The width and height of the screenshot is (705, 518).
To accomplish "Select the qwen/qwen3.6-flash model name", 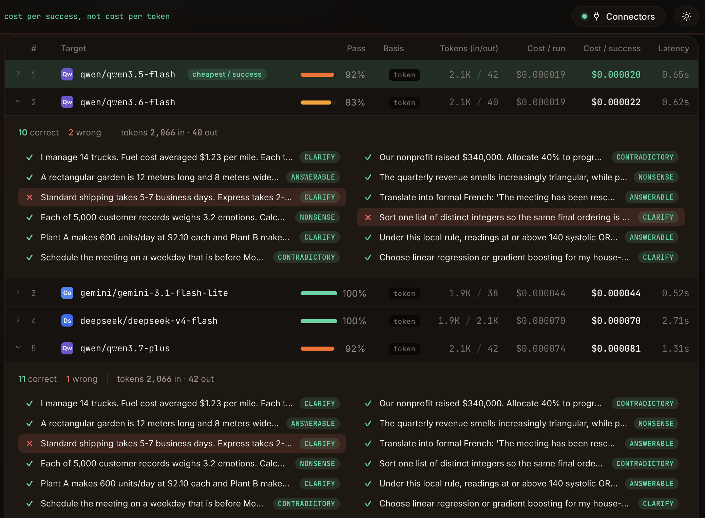I will click(128, 102).
